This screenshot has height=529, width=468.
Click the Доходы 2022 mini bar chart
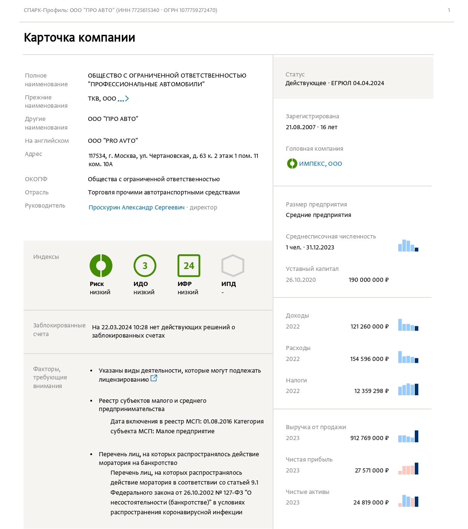(x=408, y=325)
